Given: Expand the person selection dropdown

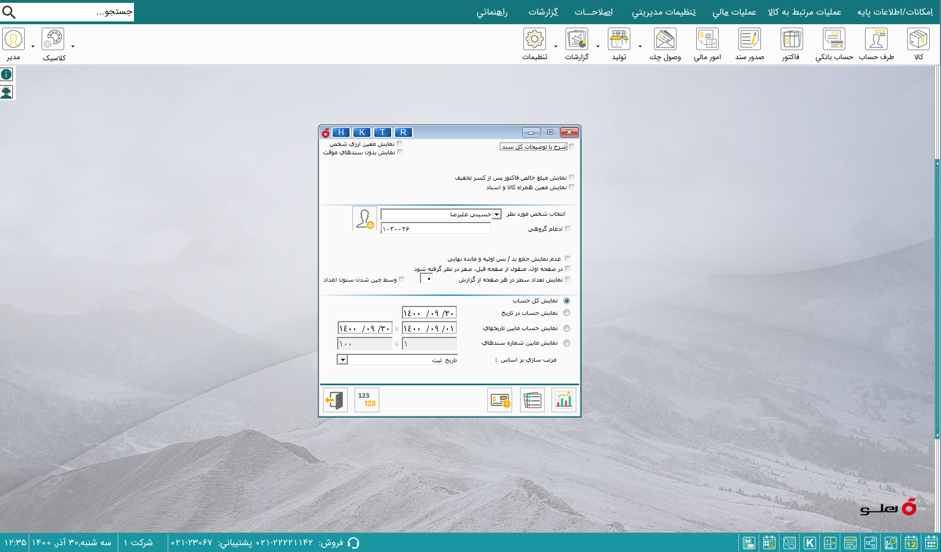Looking at the screenshot, I should pos(496,214).
